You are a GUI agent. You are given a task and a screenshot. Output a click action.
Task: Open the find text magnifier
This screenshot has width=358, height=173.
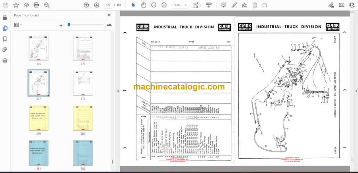(x=47, y=5)
